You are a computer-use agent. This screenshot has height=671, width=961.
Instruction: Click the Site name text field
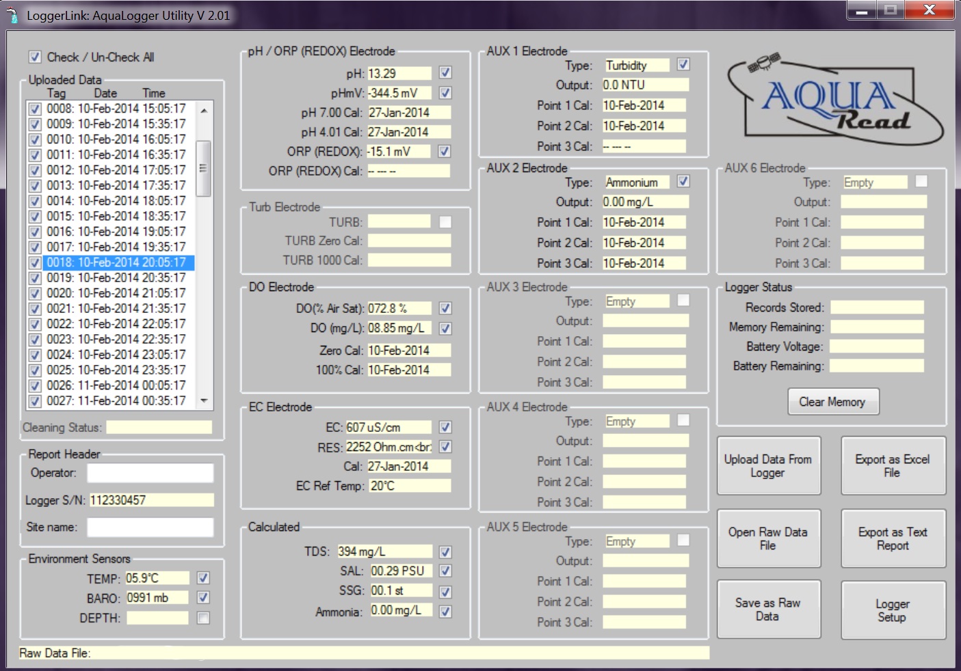150,528
